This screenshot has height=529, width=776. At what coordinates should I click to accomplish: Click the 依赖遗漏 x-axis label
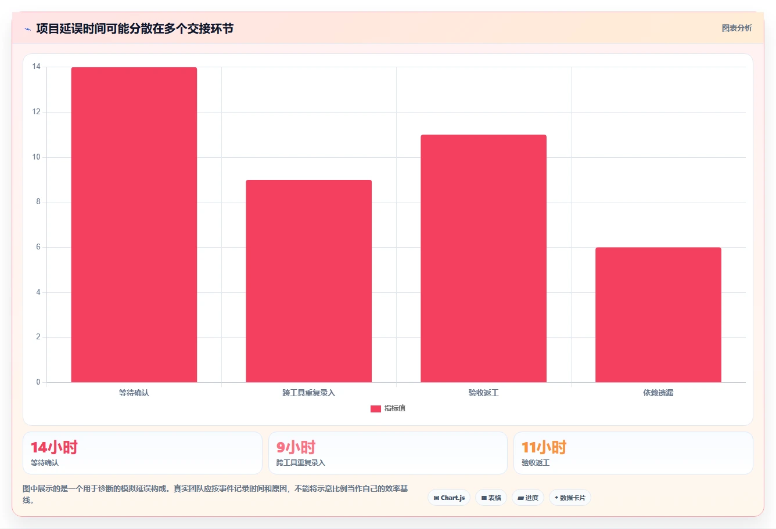[x=658, y=393]
